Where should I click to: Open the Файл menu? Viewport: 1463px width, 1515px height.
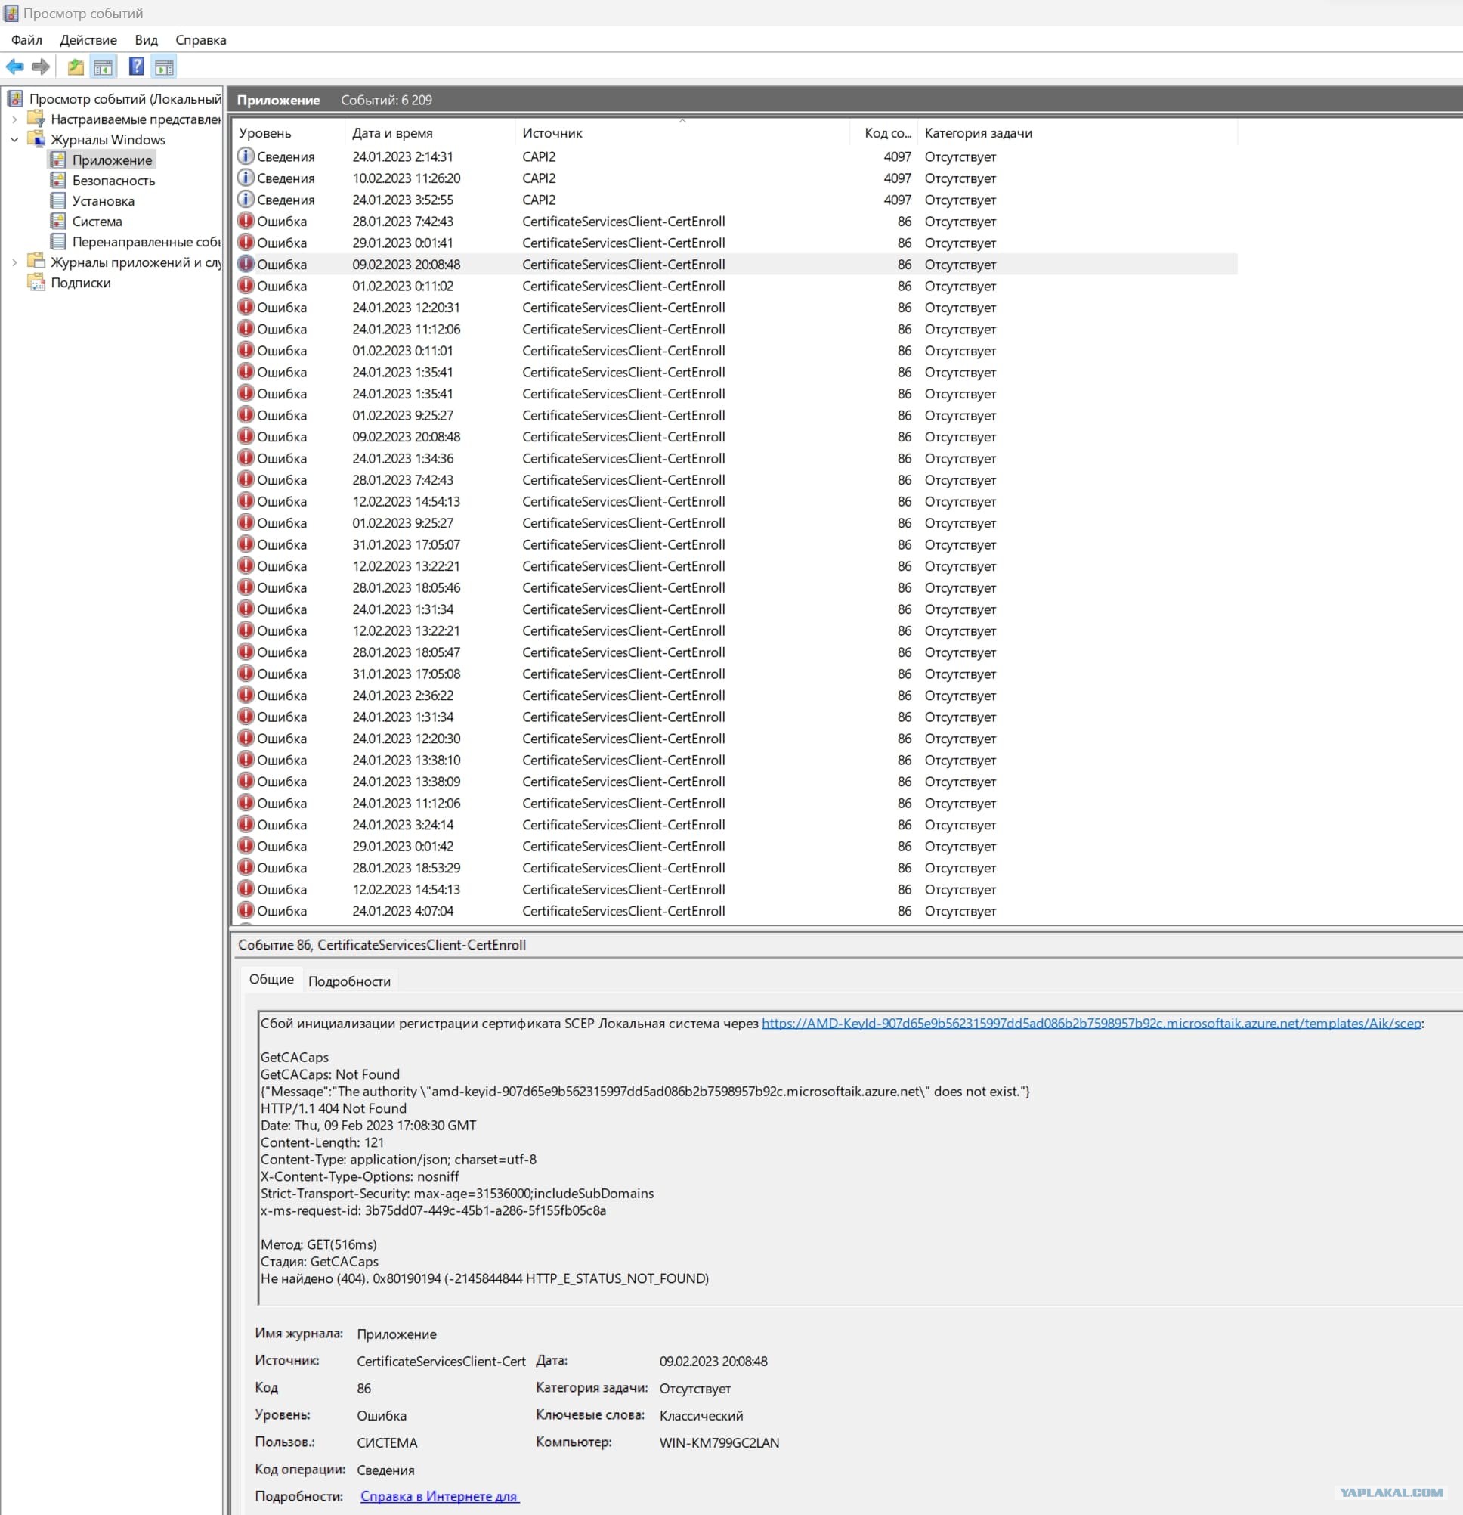pyautogui.click(x=27, y=40)
